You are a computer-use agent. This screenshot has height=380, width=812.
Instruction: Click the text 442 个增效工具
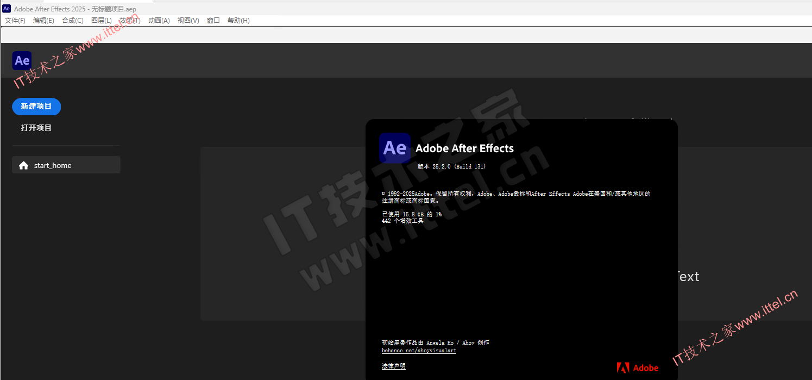(402, 221)
